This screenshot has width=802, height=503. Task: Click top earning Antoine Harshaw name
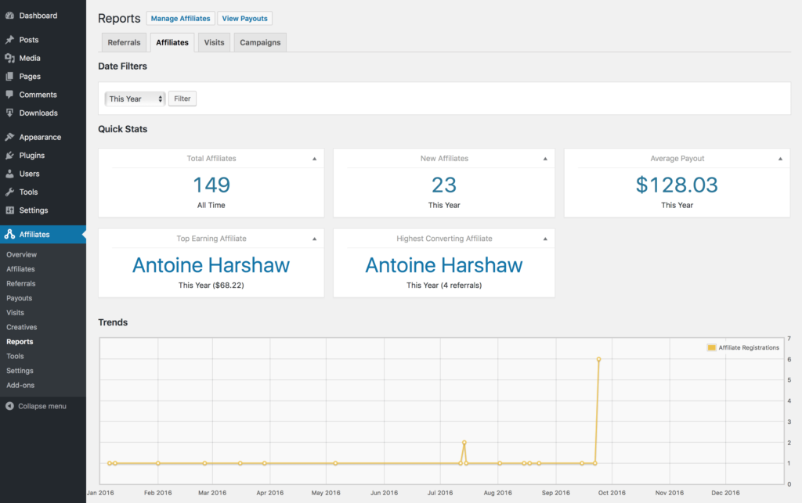(x=211, y=265)
